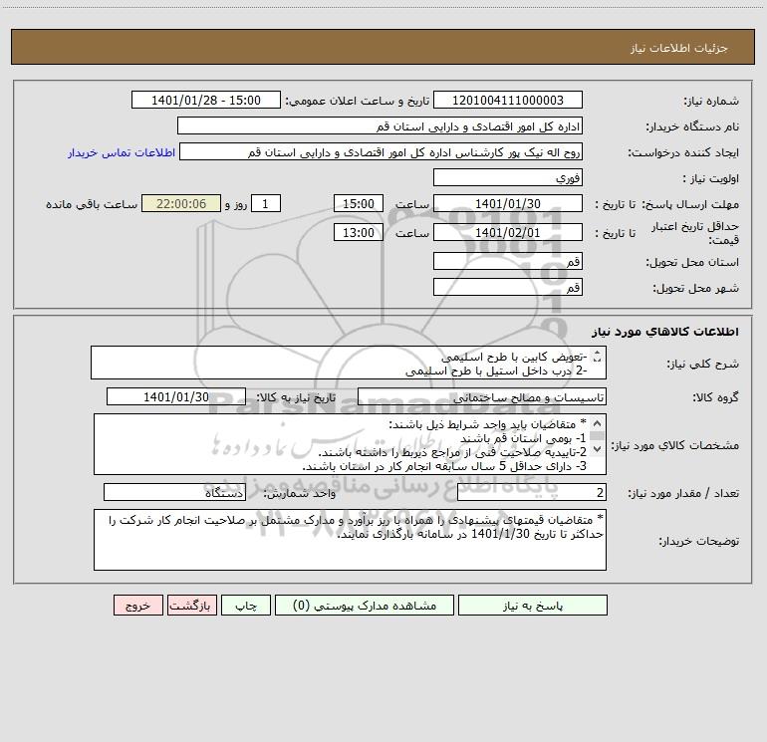Click label ساعت باقی مانده
The width and height of the screenshot is (767, 742).
(x=92, y=204)
